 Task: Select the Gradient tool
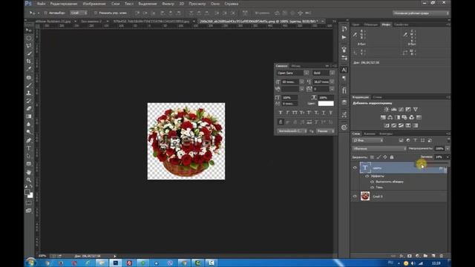pyautogui.click(x=29, y=116)
